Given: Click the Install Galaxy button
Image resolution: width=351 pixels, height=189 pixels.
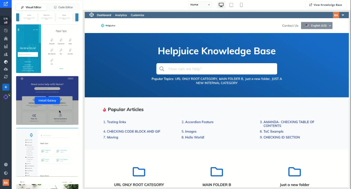Looking at the screenshot, I should coord(47,100).
